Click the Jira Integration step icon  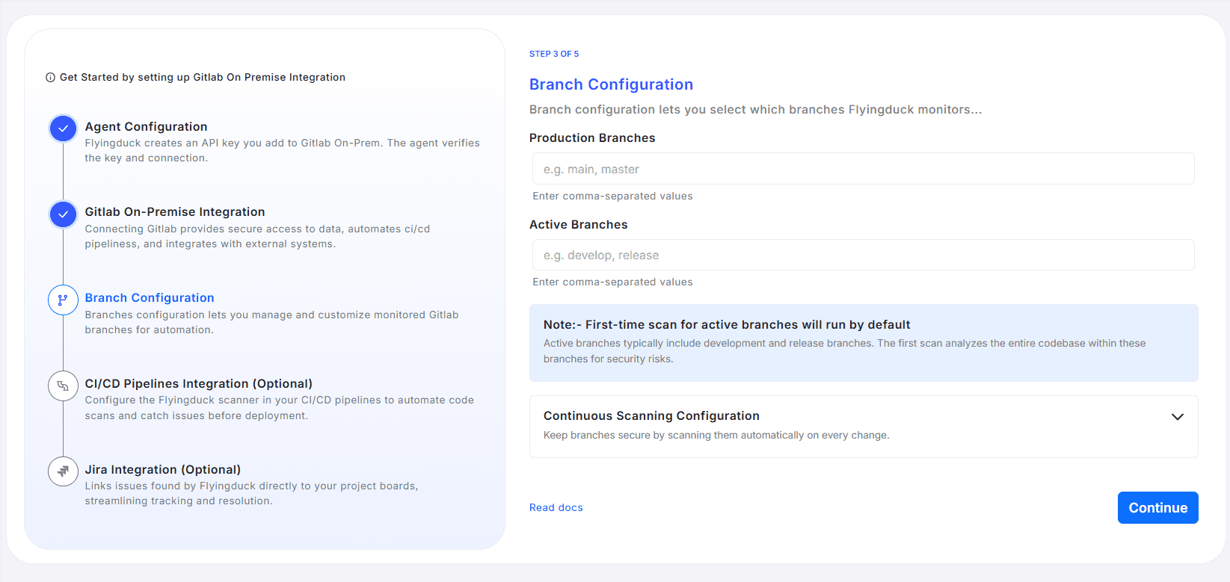[x=63, y=471]
